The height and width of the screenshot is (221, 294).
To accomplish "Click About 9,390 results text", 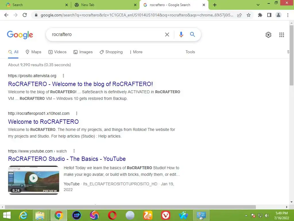I will pyautogui.click(x=39, y=65).
